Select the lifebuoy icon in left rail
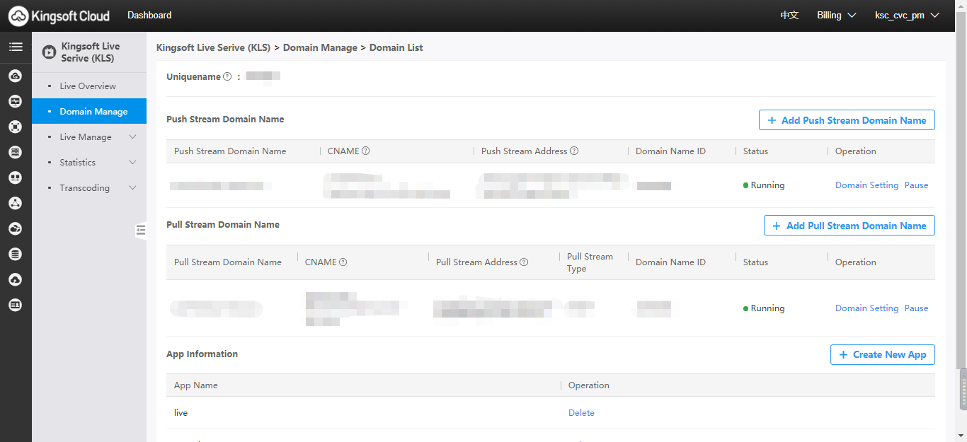Image resolution: width=967 pixels, height=442 pixels. click(16, 127)
